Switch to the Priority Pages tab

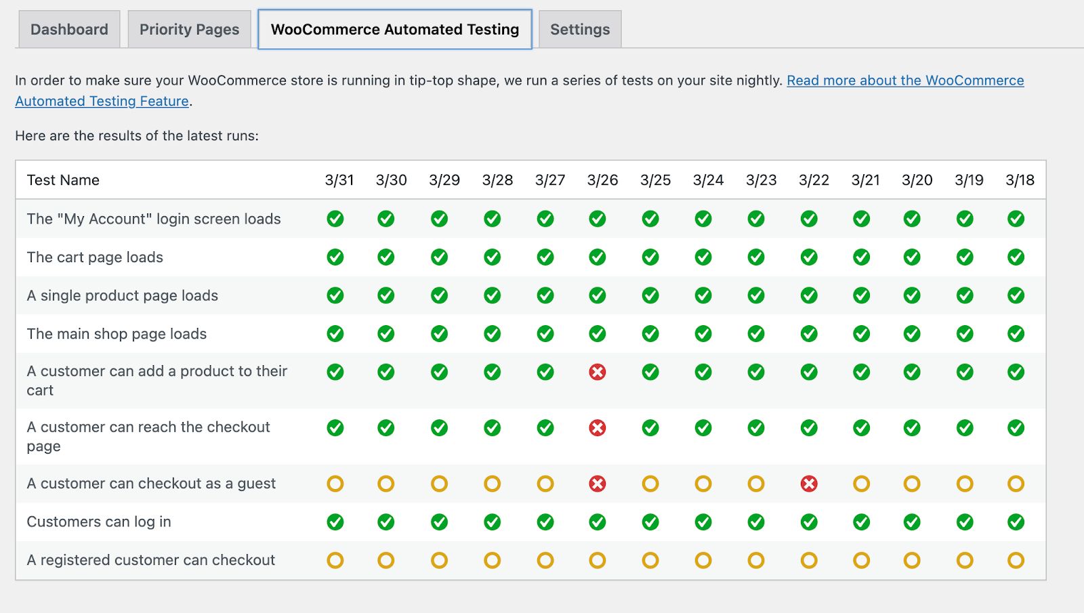pos(189,30)
